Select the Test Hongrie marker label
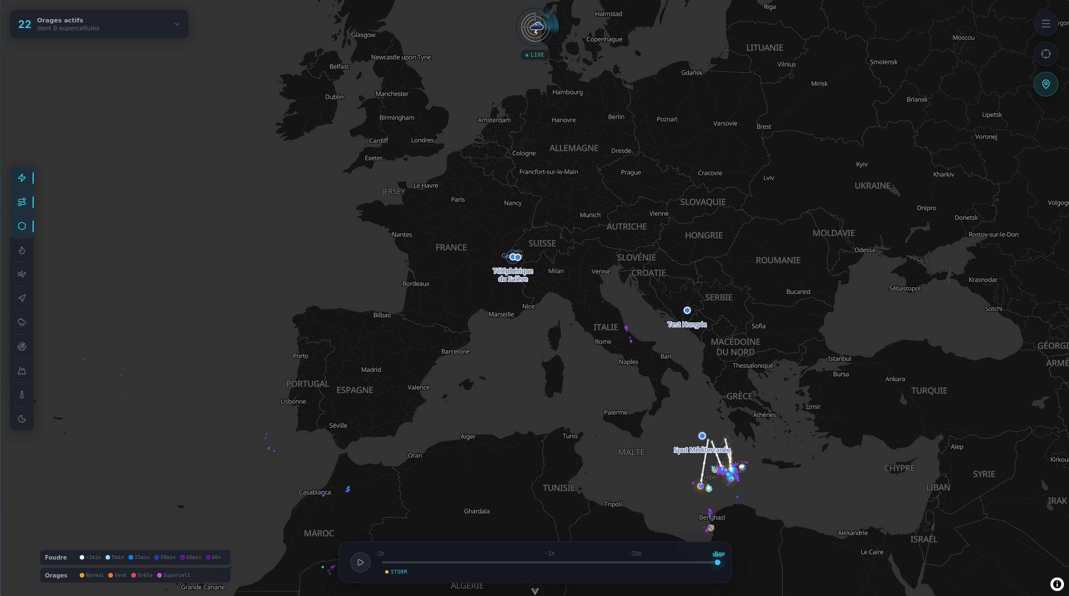Image resolution: width=1069 pixels, height=596 pixels. pyautogui.click(x=686, y=324)
